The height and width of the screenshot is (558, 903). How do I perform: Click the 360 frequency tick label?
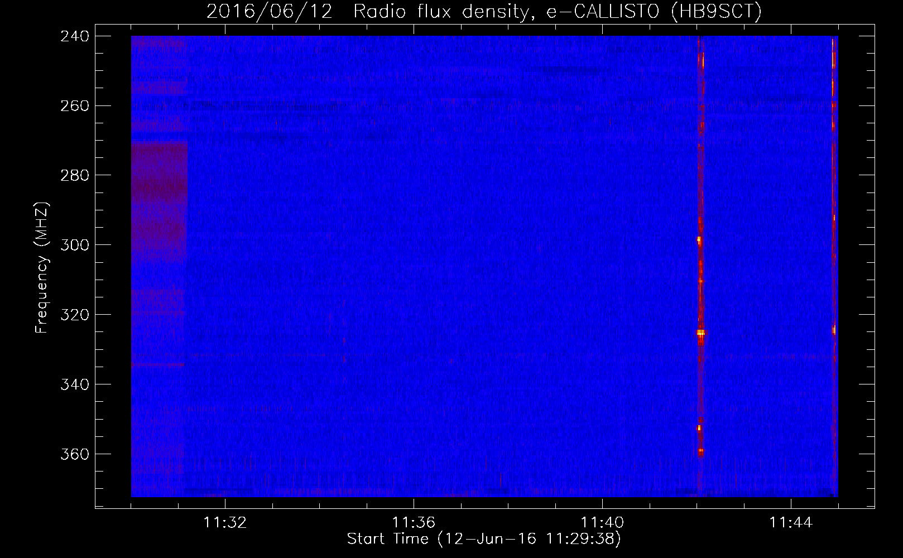tap(75, 455)
